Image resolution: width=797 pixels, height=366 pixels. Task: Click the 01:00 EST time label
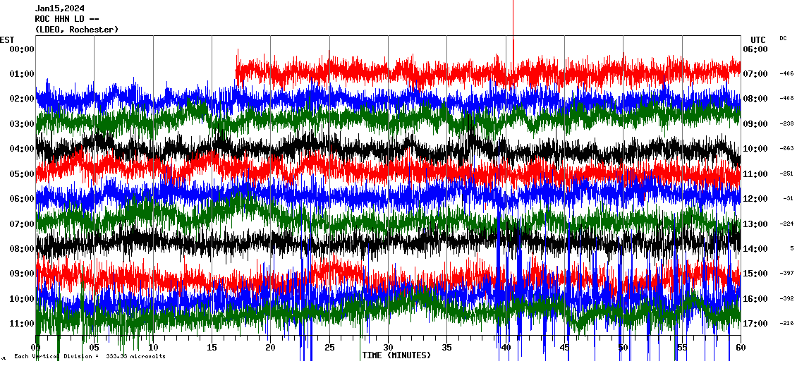coord(22,74)
